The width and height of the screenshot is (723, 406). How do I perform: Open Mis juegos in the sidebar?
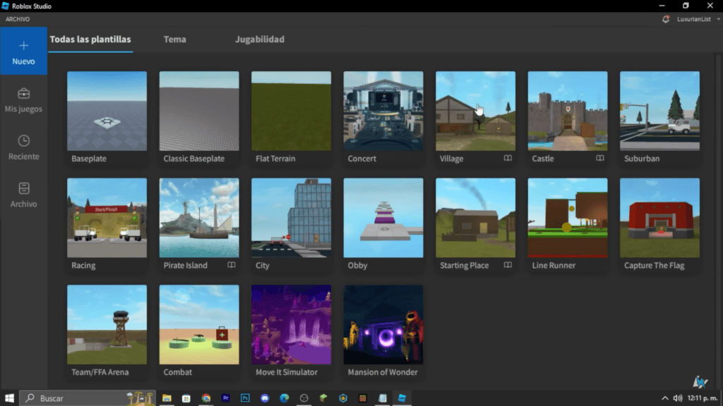tap(23, 100)
